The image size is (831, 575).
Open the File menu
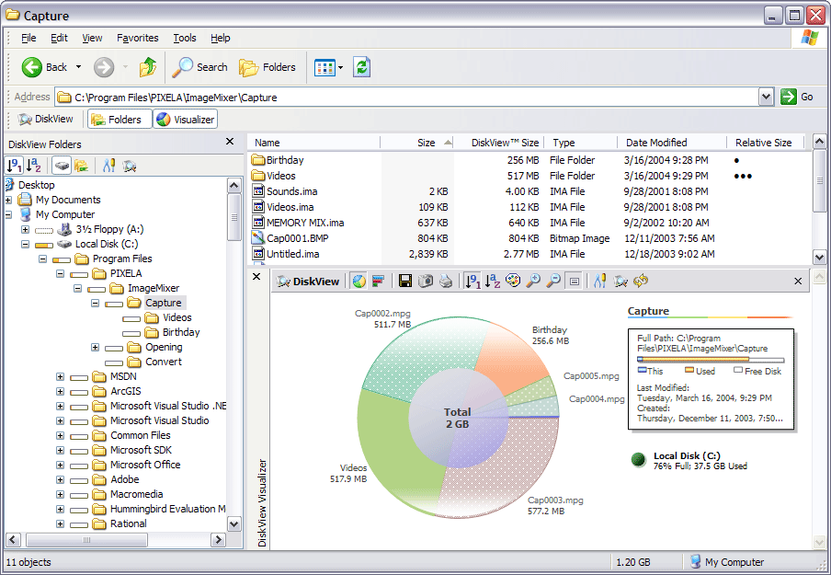[x=28, y=38]
